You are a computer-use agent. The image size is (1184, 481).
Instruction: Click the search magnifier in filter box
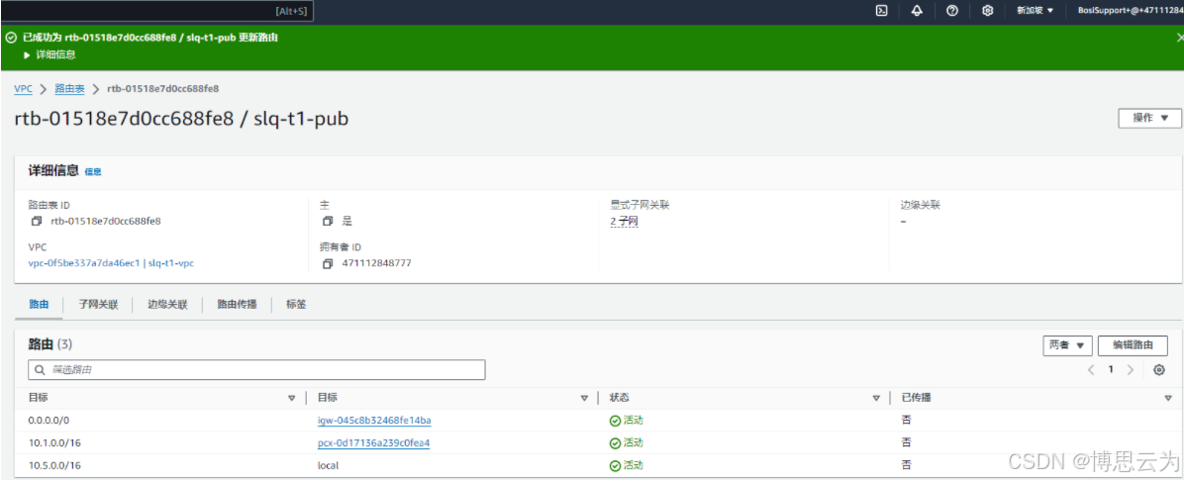pyautogui.click(x=40, y=370)
